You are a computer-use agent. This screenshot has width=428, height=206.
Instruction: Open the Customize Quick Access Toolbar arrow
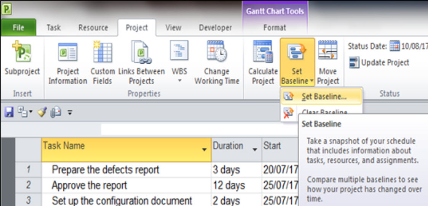[70, 112]
